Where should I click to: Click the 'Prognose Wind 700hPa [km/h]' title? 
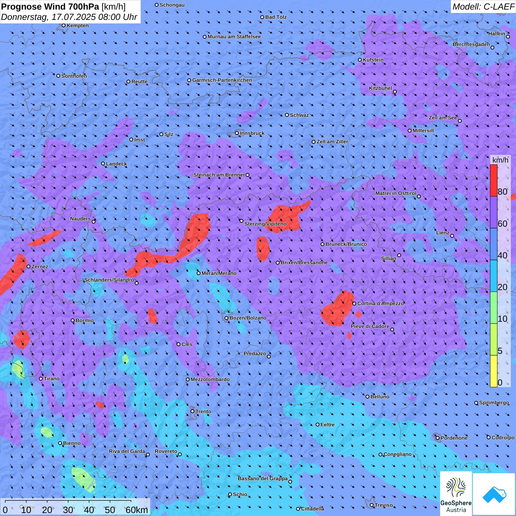pyautogui.click(x=63, y=7)
